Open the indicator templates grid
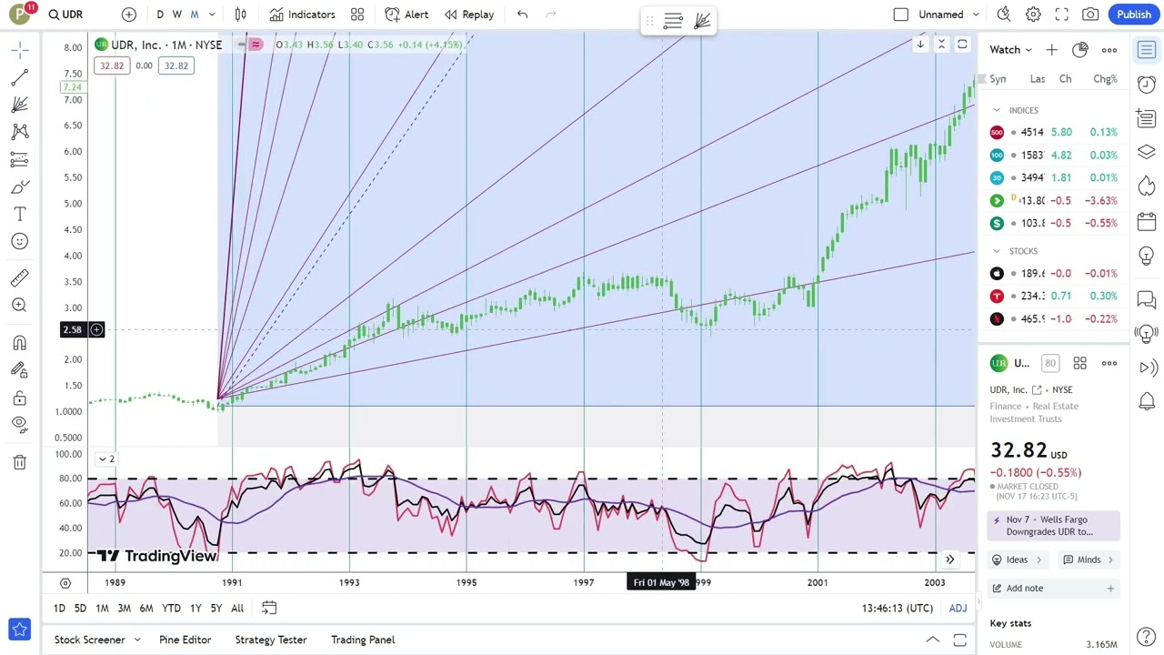This screenshot has width=1164, height=655. pos(357,15)
